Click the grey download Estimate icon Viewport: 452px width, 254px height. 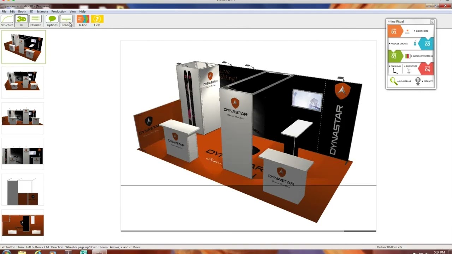tap(418, 81)
